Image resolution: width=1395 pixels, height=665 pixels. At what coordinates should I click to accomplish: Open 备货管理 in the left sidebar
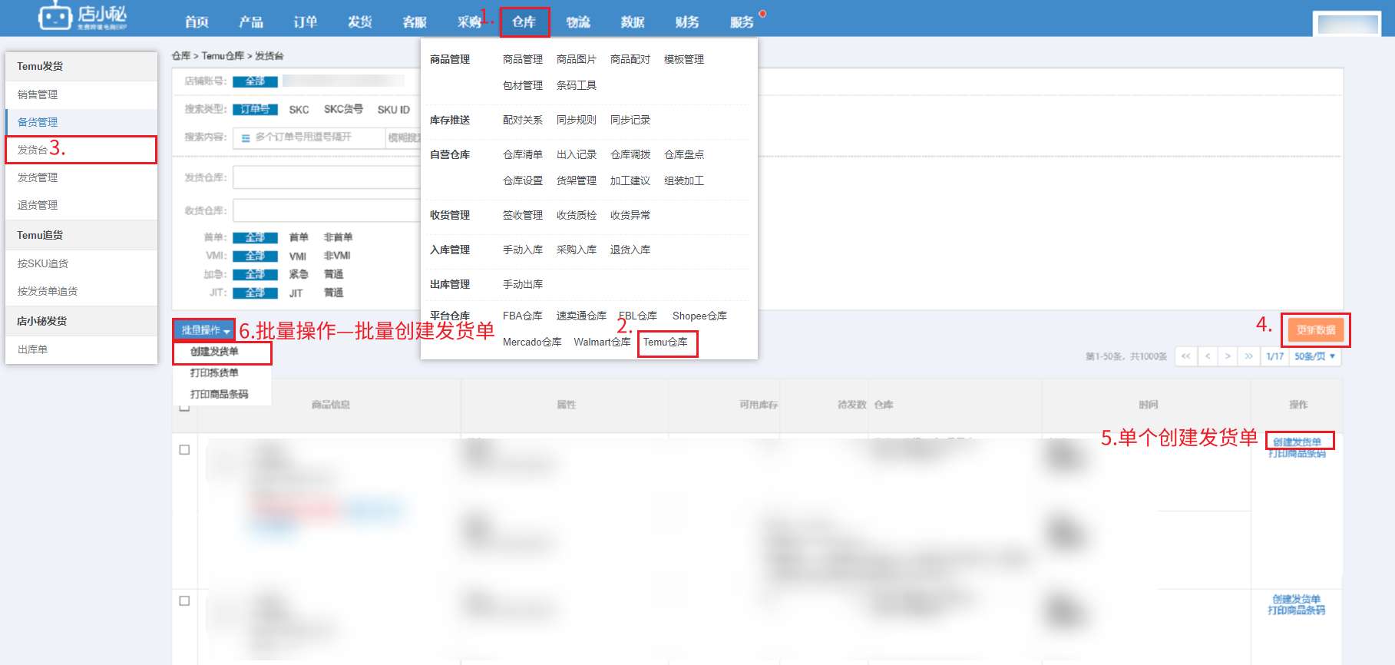coord(81,122)
